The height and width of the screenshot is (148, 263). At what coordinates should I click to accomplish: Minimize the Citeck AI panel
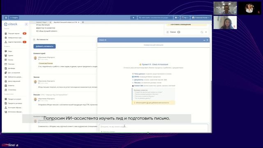tap(204, 40)
